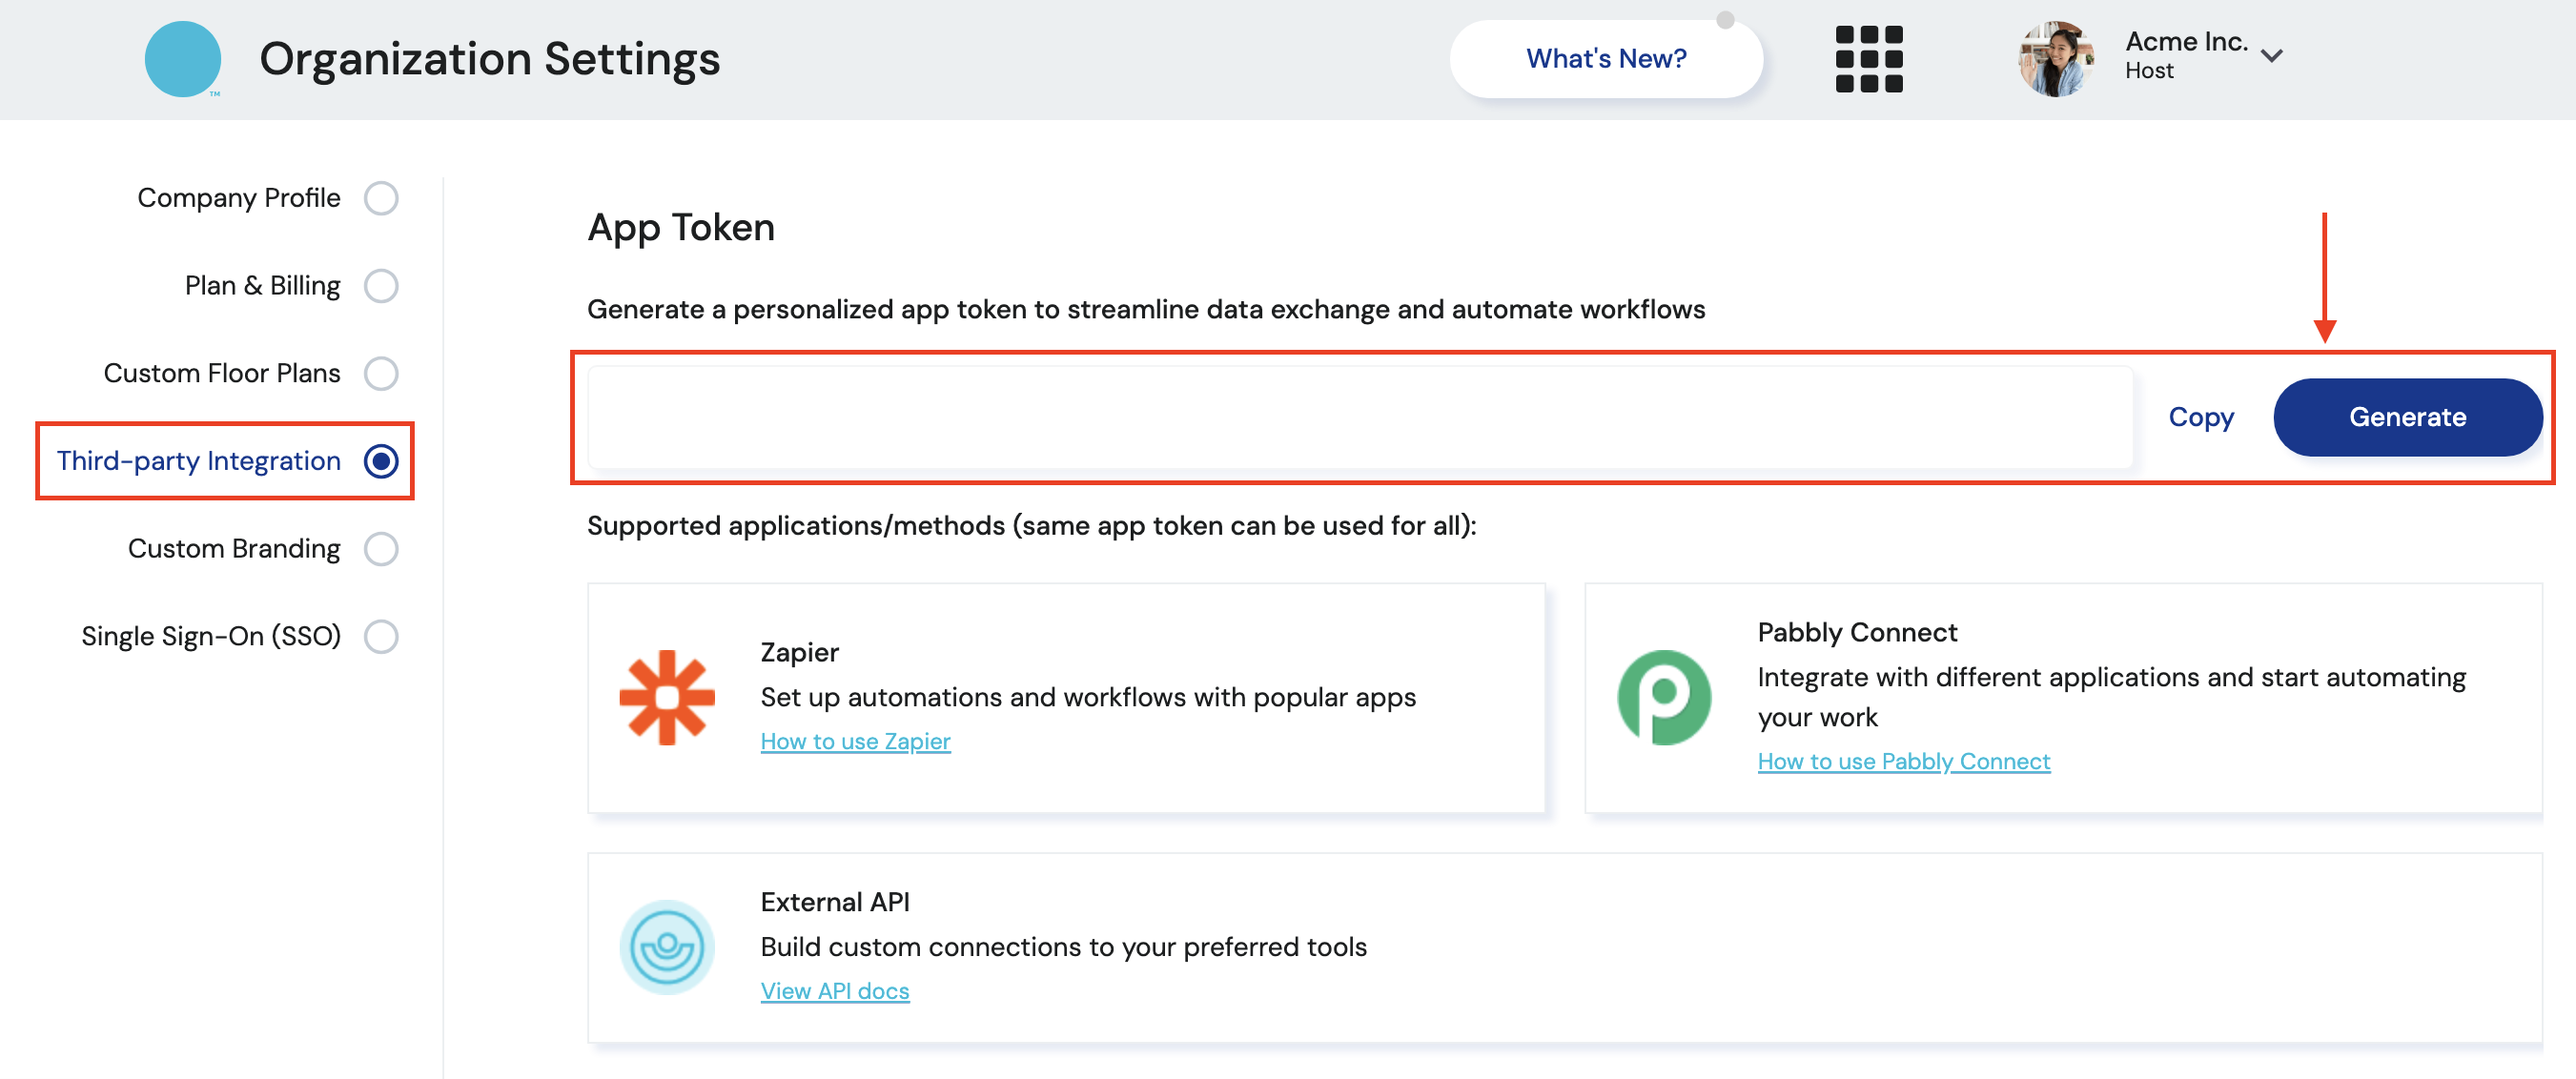Screen dimensions: 2576x1079
Task: Click the External API circular icon
Action: tap(666, 946)
